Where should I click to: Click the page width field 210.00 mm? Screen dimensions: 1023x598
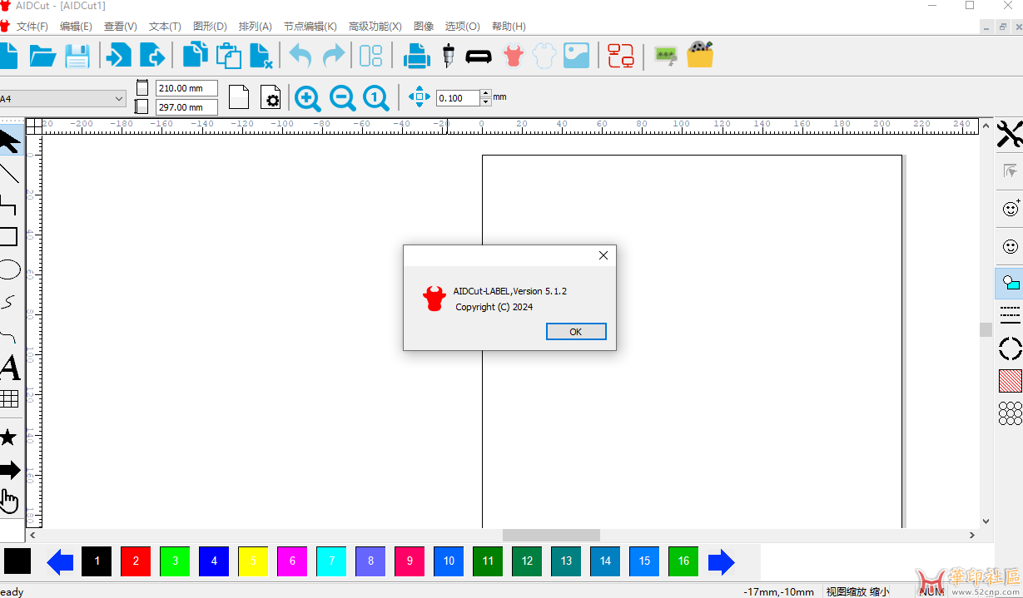[186, 88]
